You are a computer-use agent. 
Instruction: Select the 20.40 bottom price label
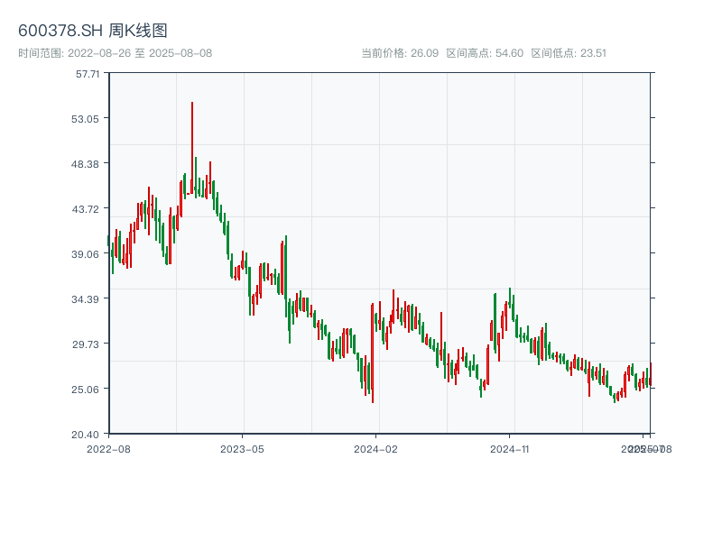(88, 435)
